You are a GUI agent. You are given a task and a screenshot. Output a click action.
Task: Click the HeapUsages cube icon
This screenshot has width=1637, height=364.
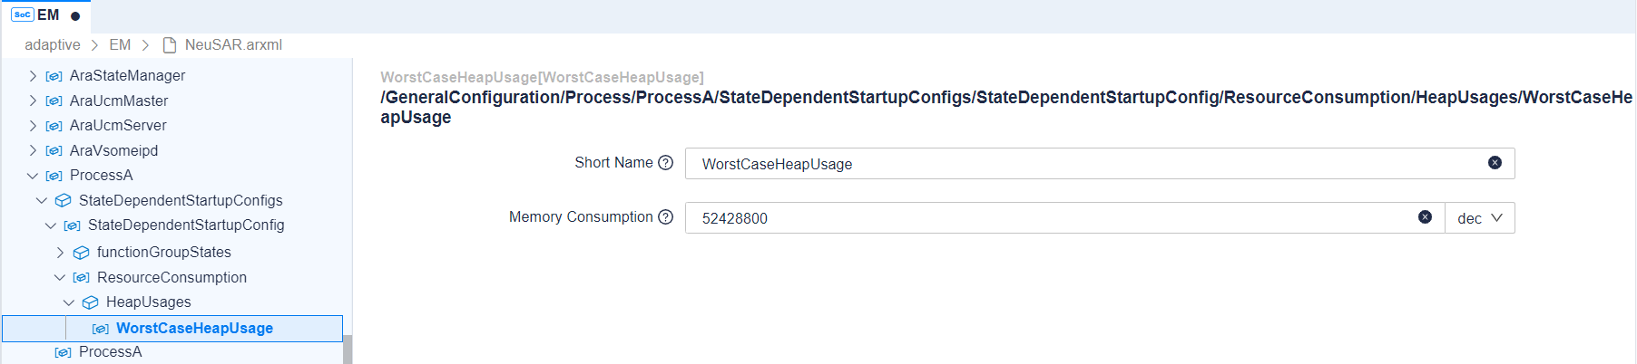(x=90, y=302)
